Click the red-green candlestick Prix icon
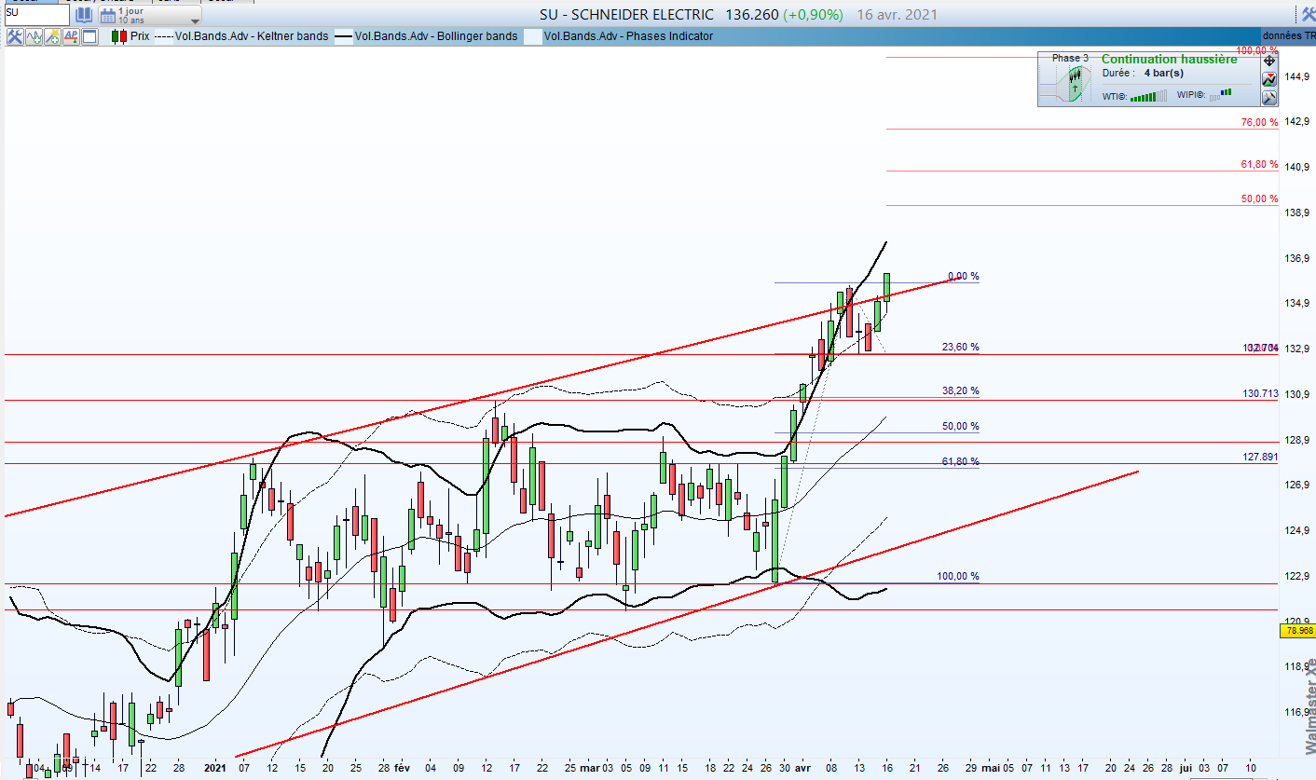 pyautogui.click(x=118, y=36)
